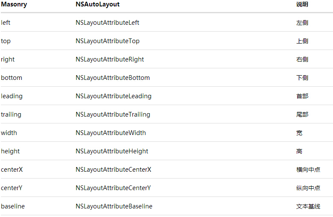Viewport: 333px width, 217px height.
Task: Click the NSLayoutAttributeBottom text
Action: point(113,78)
